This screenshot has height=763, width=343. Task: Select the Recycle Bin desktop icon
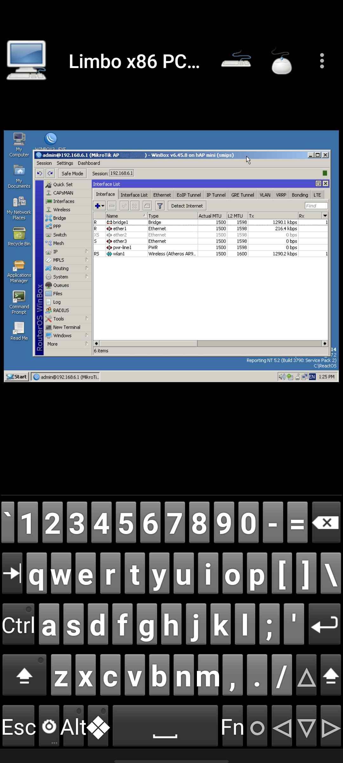pyautogui.click(x=19, y=237)
